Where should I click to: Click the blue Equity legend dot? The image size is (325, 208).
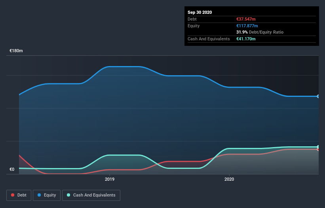pos(39,195)
